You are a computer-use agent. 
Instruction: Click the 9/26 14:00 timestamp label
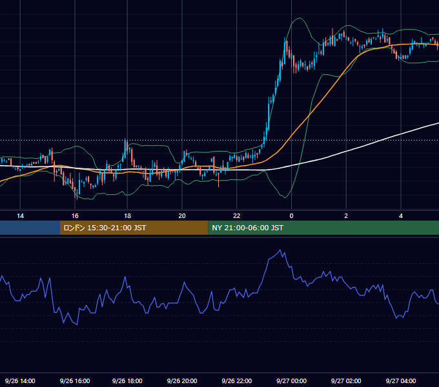[x=20, y=381]
